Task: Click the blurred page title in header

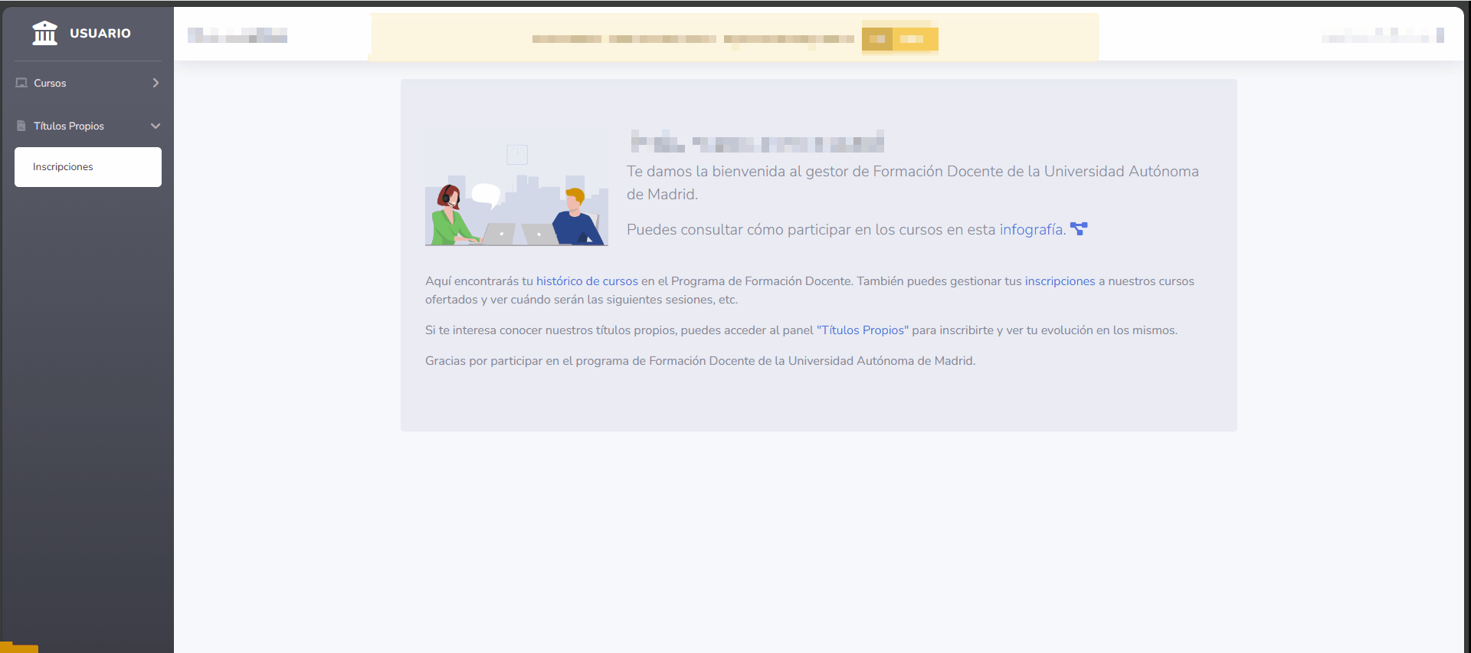Action: point(238,35)
